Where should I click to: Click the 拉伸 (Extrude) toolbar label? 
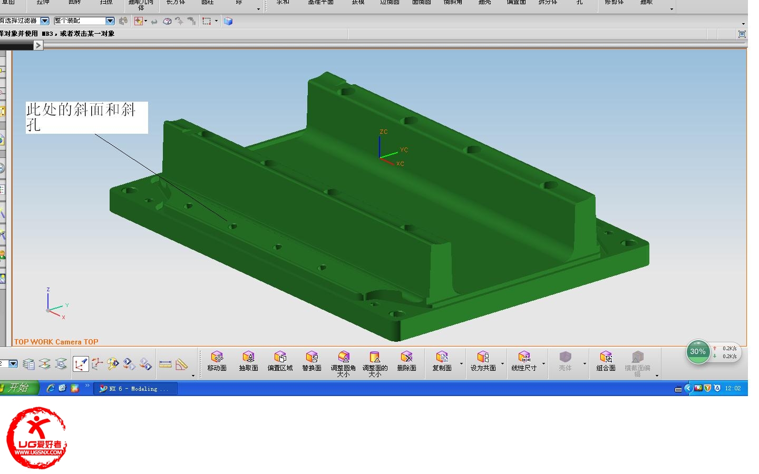[43, 3]
